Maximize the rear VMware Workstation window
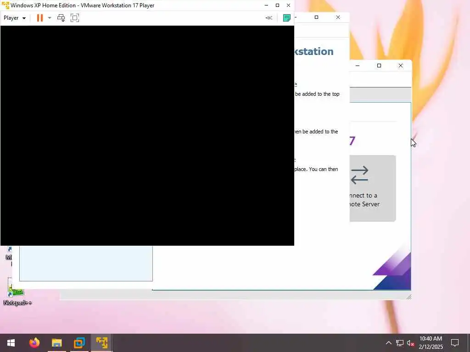This screenshot has width=470, height=352. pos(379,66)
